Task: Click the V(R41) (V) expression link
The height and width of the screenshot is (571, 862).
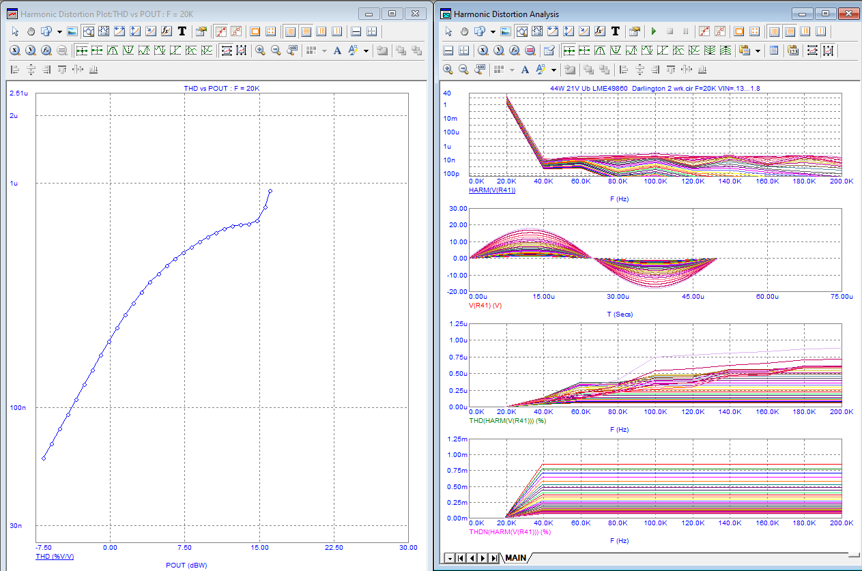Action: (x=485, y=306)
